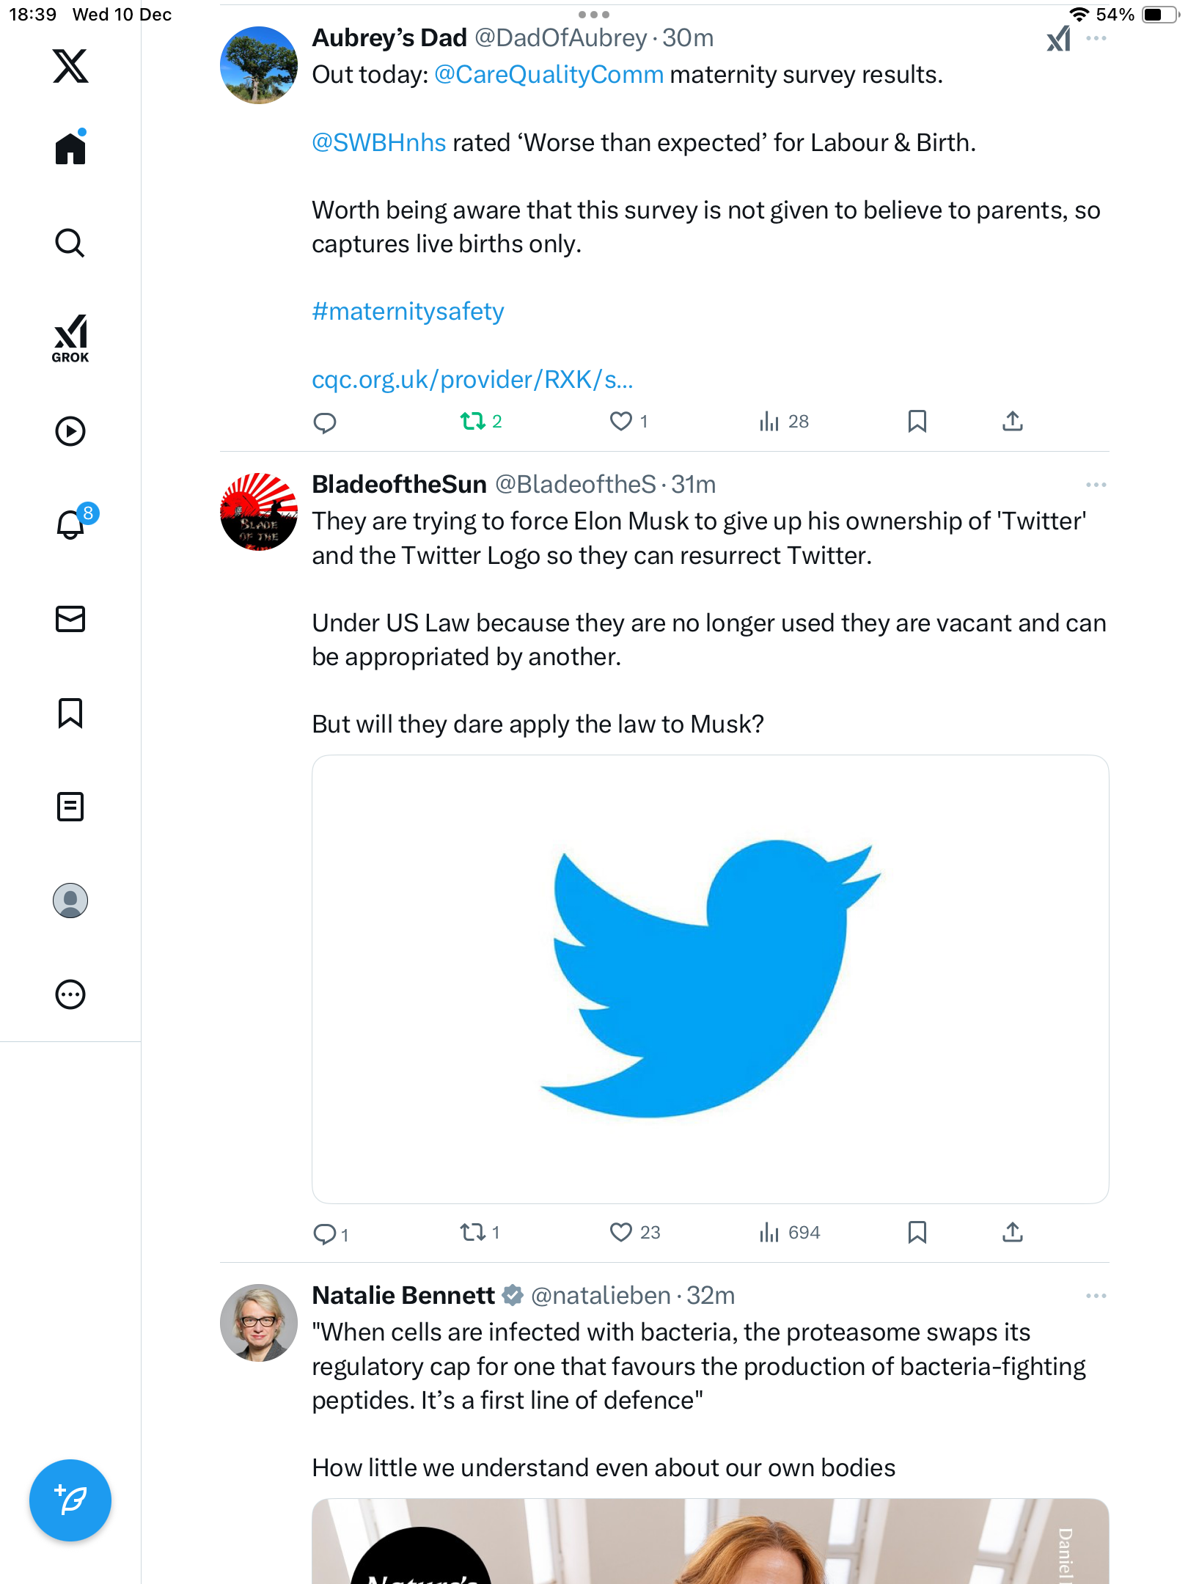Image resolution: width=1188 pixels, height=1584 pixels.
Task: Share Aubrey's Dad's post
Action: pos(1012,421)
